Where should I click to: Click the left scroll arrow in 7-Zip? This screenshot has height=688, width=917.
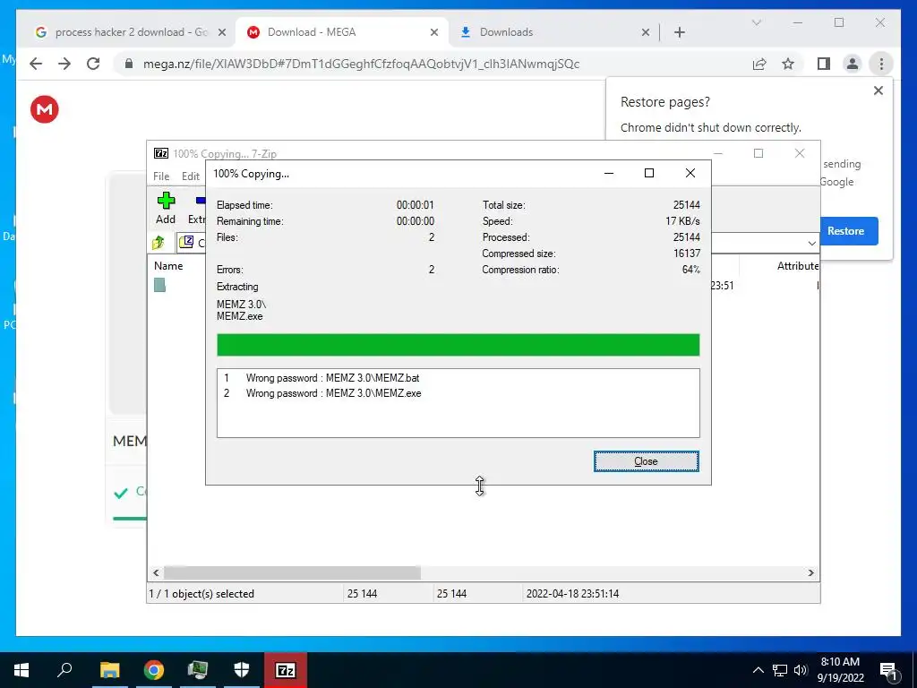pyautogui.click(x=156, y=572)
